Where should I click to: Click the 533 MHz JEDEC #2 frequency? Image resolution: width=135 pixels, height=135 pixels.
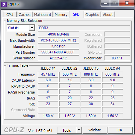tap(70, 74)
